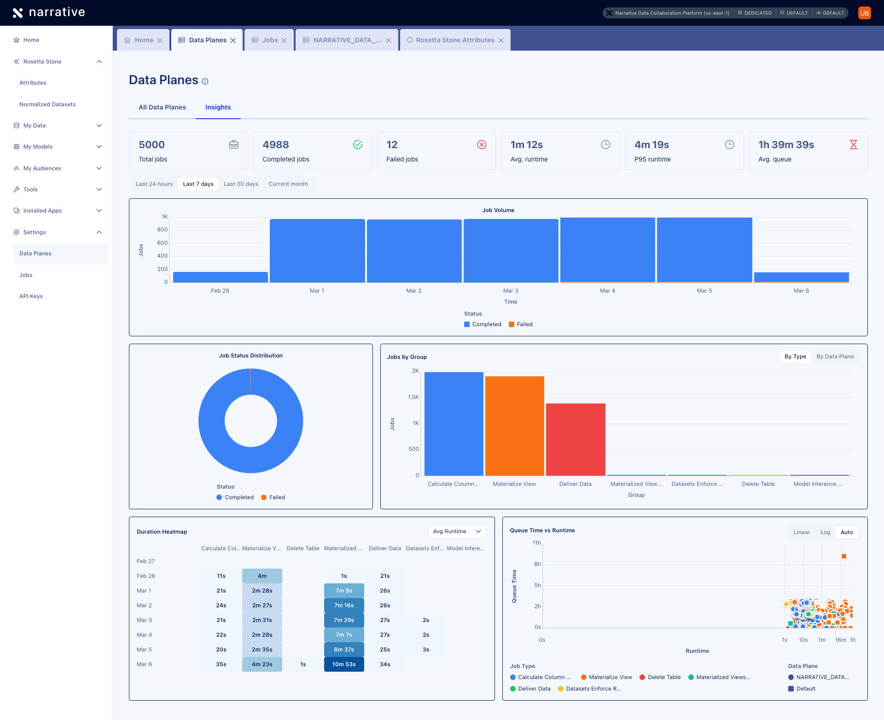Open the API Keys page

pyautogui.click(x=31, y=296)
